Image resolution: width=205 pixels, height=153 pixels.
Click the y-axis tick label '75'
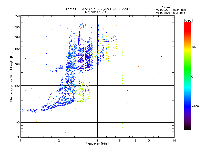pyautogui.click(x=18, y=137)
